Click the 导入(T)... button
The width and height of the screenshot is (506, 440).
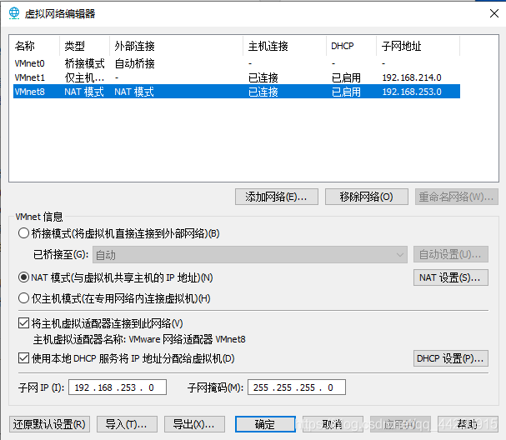pyautogui.click(x=127, y=424)
